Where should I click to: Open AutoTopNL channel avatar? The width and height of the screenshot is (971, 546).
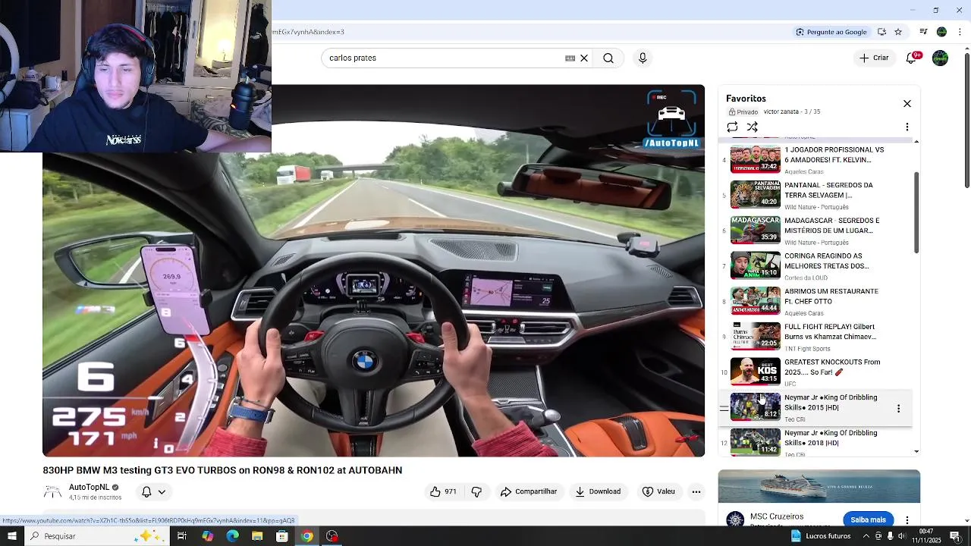pos(52,491)
